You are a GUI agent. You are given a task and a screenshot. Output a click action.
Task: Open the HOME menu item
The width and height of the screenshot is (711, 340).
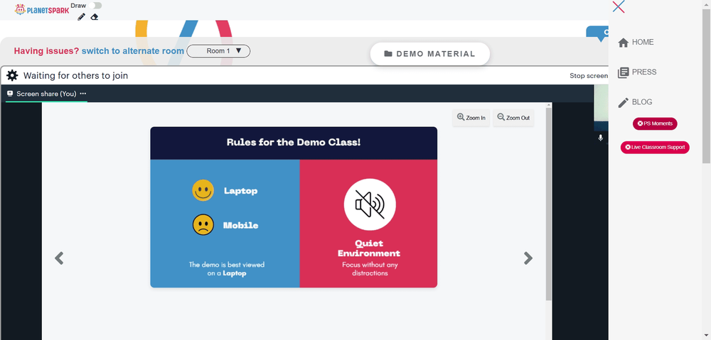636,42
